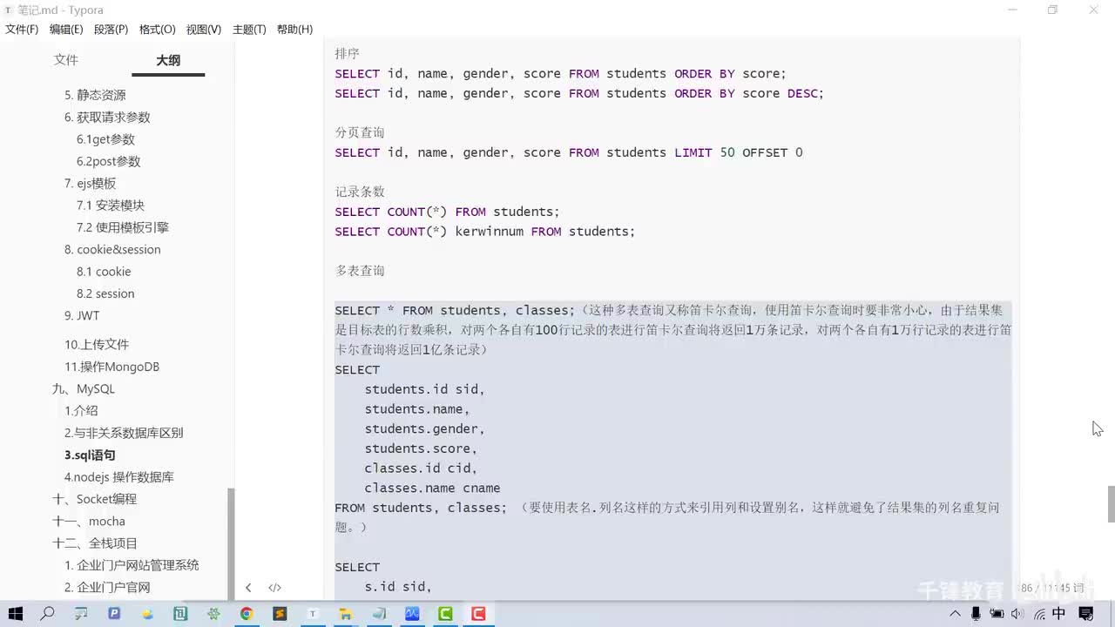The image size is (1115, 627).
Task: Go to outline item 6.1get参数
Action: tap(105, 139)
